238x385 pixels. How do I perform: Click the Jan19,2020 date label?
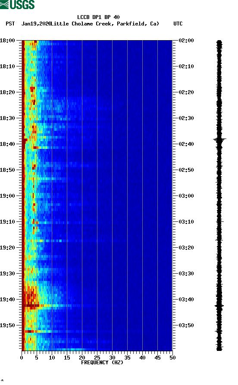click(36, 24)
